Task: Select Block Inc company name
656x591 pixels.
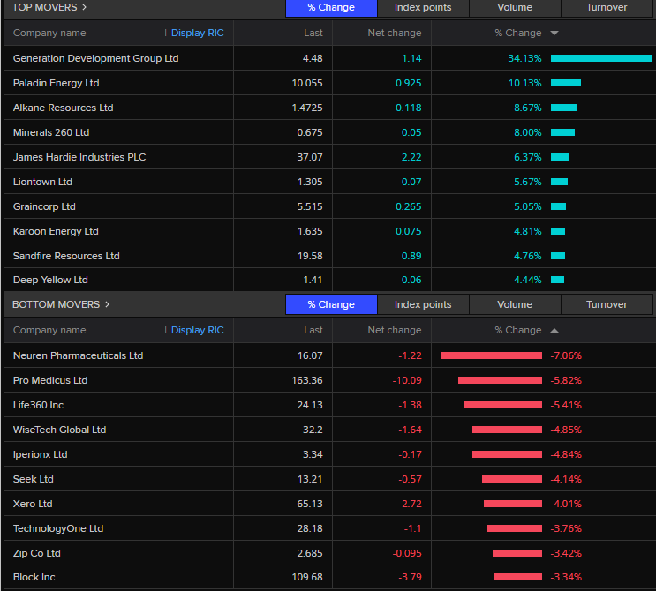Action: coord(34,577)
